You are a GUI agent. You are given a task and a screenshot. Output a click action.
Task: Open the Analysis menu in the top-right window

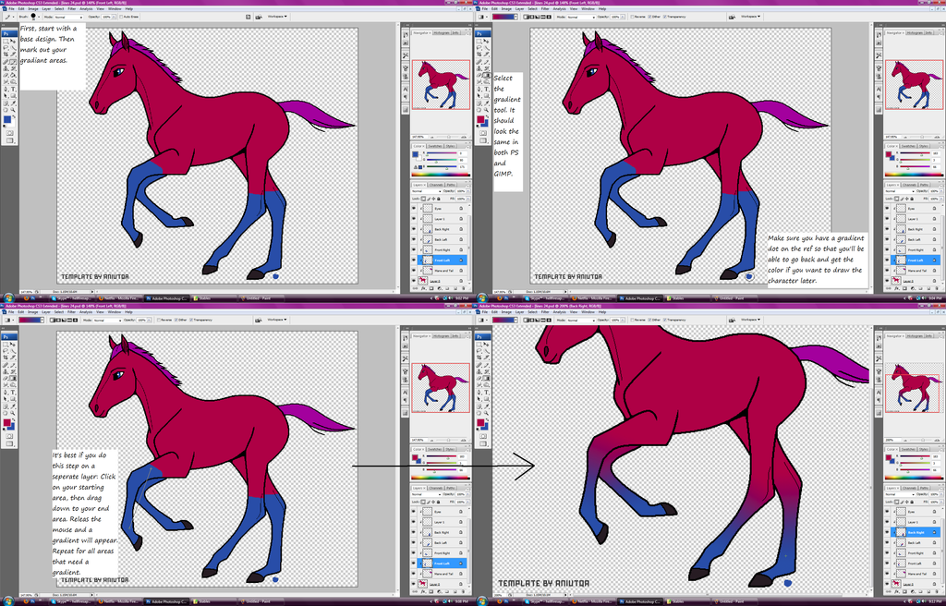[559, 9]
